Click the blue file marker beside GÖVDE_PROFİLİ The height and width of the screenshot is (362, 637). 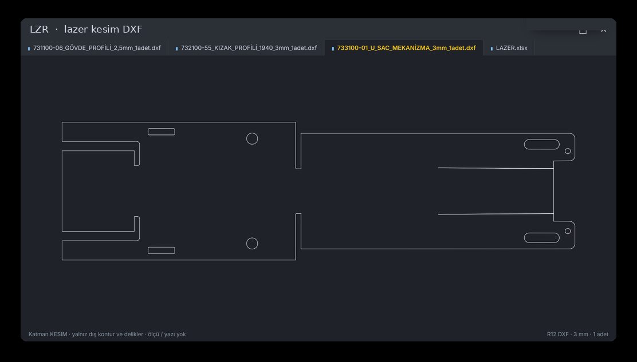click(29, 49)
